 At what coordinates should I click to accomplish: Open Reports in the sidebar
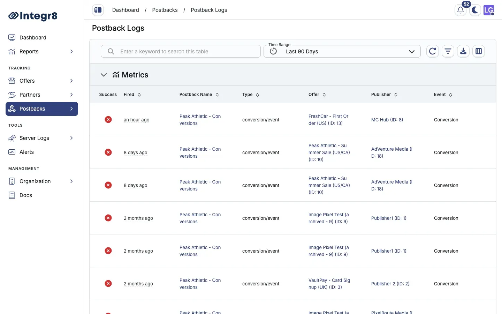click(x=42, y=52)
